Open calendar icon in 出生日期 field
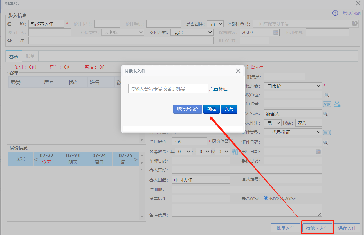The width and height of the screenshot is (364, 235). coord(318,152)
